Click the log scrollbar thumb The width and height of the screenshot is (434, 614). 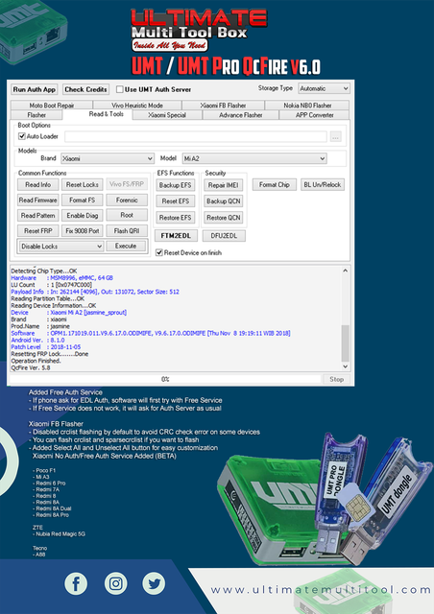click(x=345, y=343)
